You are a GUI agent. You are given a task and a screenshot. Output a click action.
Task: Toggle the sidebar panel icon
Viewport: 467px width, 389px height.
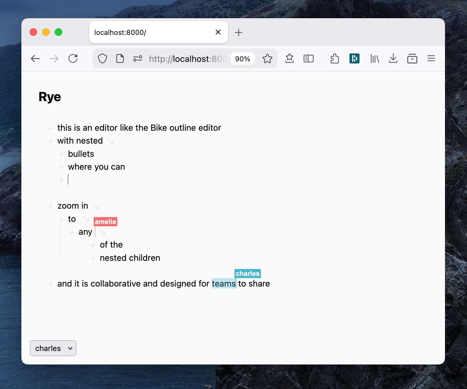308,59
